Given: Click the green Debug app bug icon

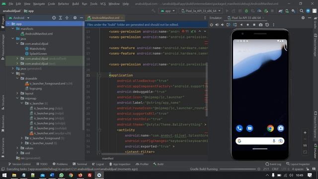Looking at the screenshot, I should click(246, 11).
